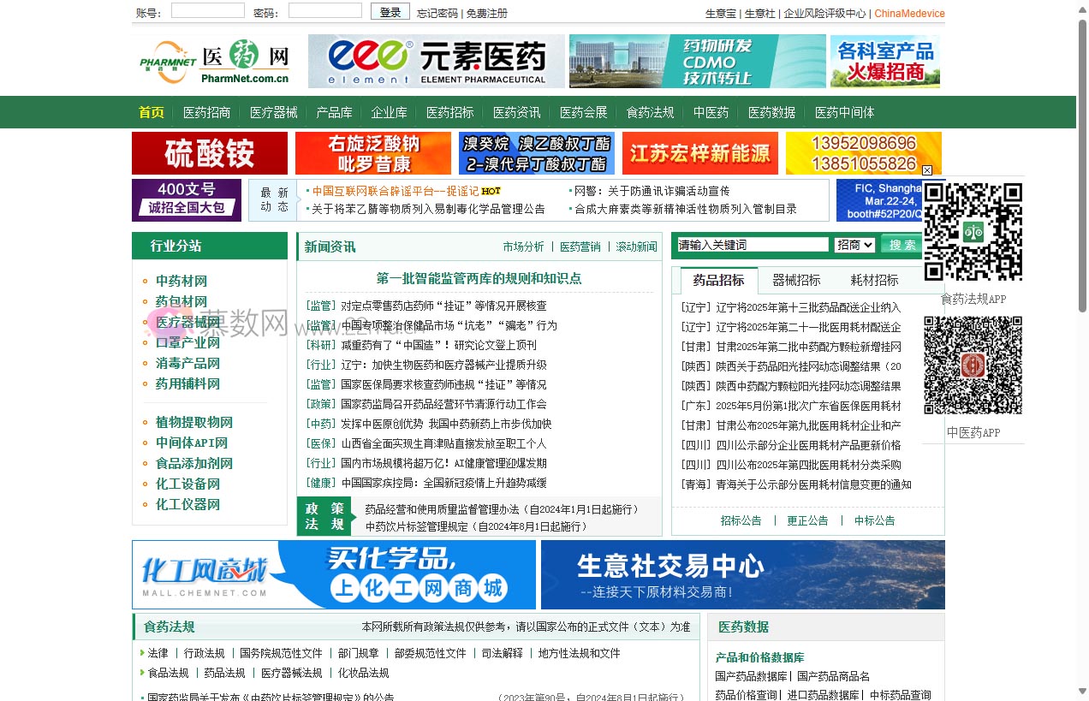This screenshot has width=1089, height=701.
Task: Click the 江苏宏梓新能源 ad banner
Action: coord(699,153)
